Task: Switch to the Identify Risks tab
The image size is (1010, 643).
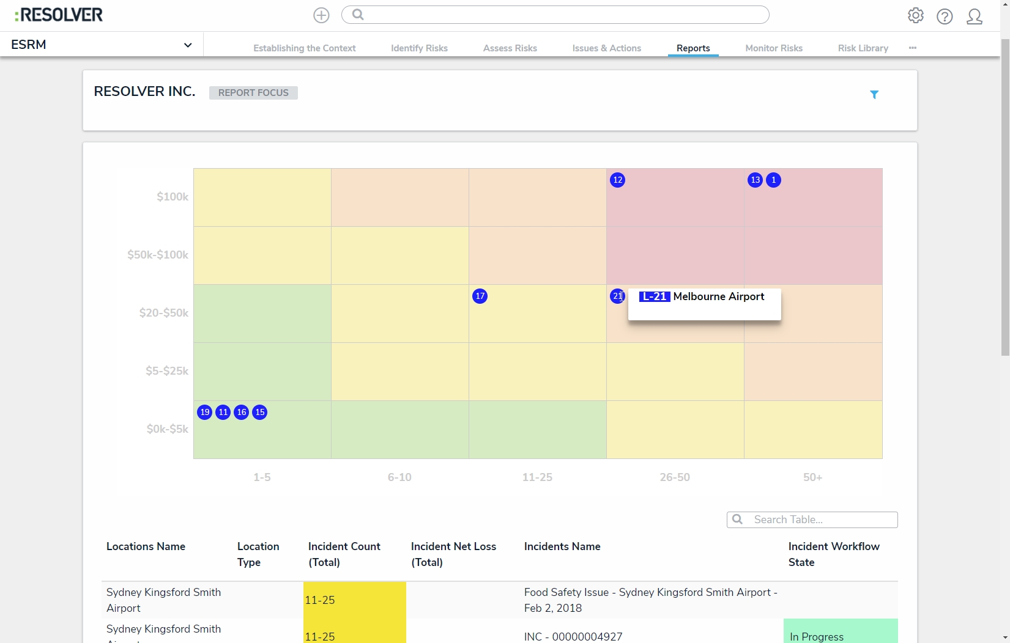Action: click(419, 48)
